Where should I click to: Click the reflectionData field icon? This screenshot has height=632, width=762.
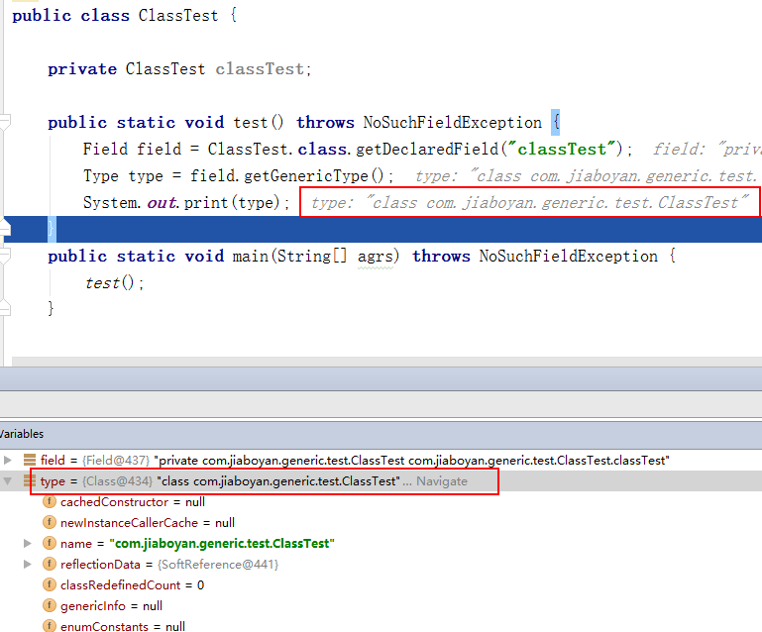click(x=50, y=564)
